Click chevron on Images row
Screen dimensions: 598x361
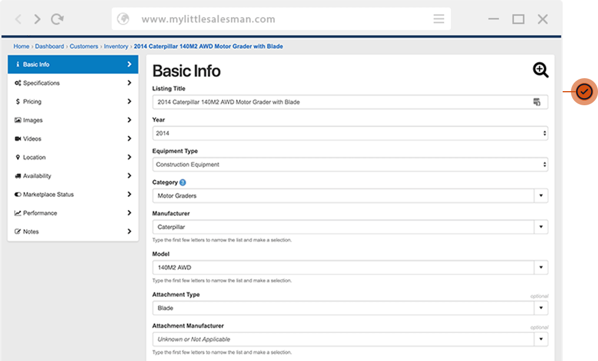pyautogui.click(x=129, y=119)
